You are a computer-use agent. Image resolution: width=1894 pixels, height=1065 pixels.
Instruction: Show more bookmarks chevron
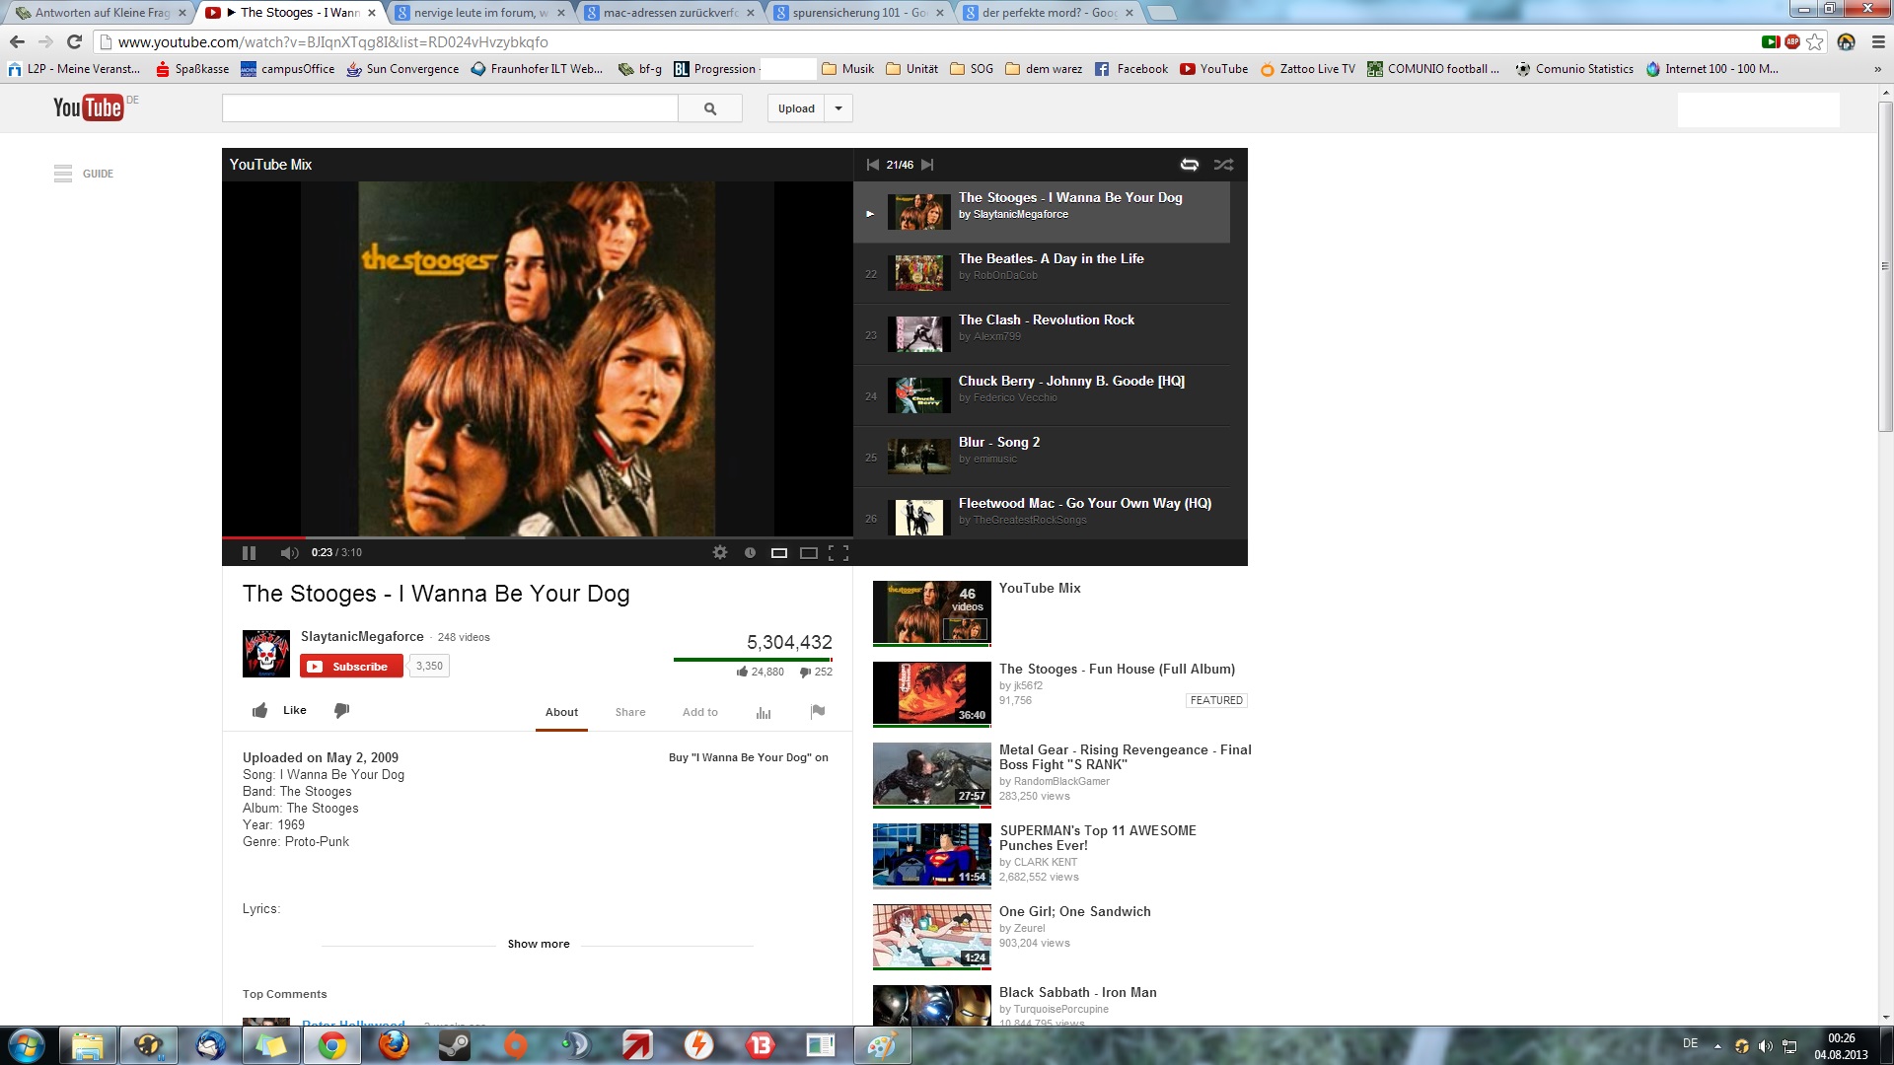pyautogui.click(x=1877, y=69)
